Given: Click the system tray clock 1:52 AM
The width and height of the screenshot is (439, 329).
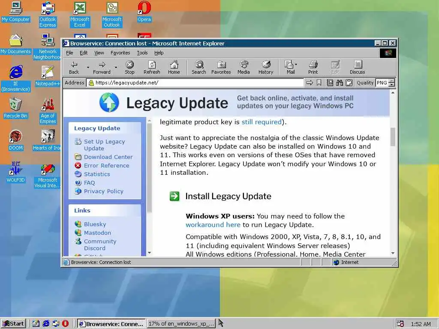Looking at the screenshot, I should point(421,324).
